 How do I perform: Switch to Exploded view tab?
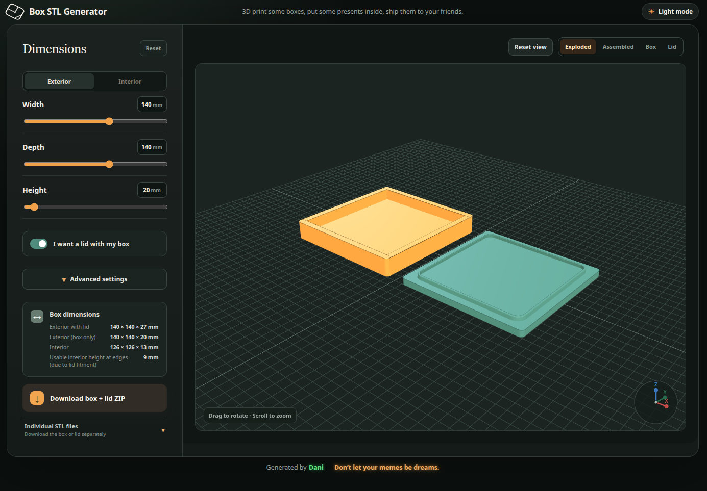(578, 47)
